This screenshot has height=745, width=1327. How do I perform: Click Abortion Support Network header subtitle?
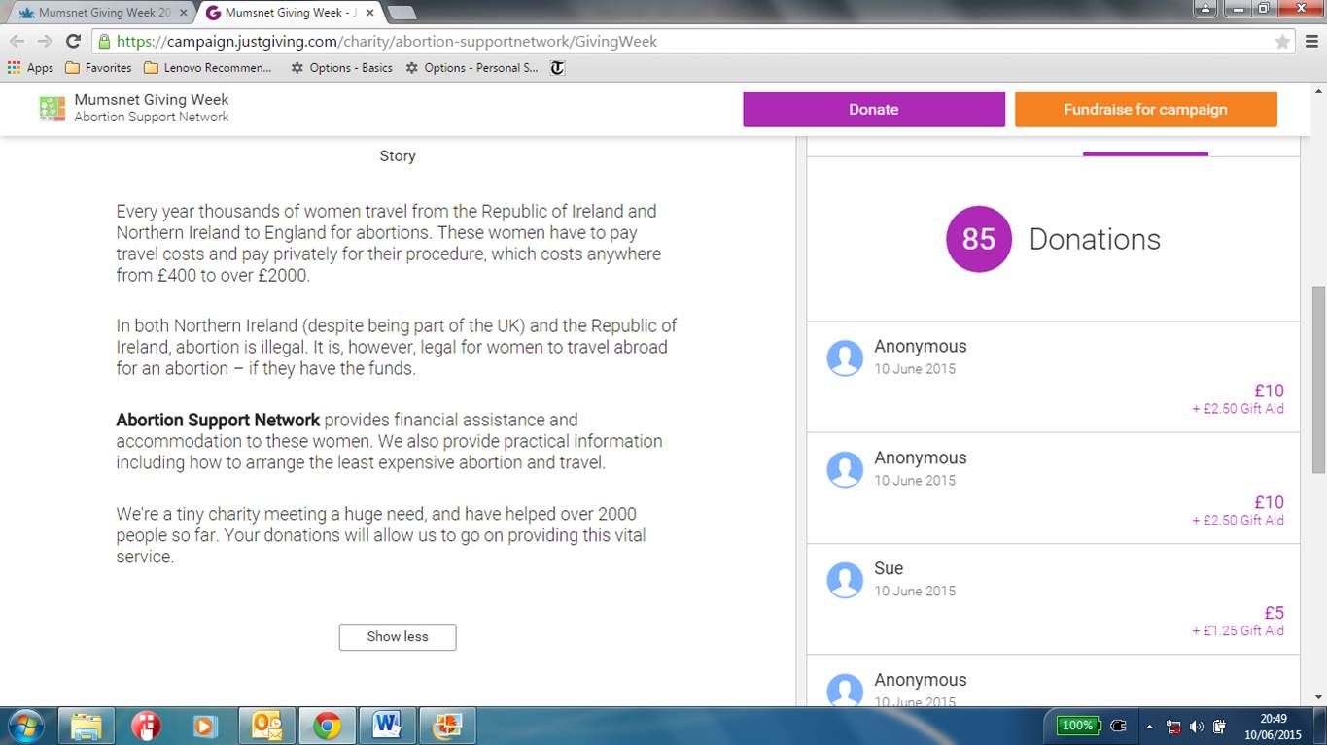click(x=152, y=118)
